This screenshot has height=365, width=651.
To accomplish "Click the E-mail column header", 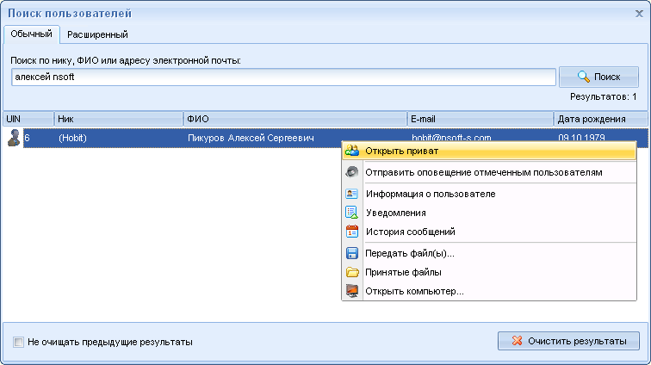I will click(x=480, y=118).
